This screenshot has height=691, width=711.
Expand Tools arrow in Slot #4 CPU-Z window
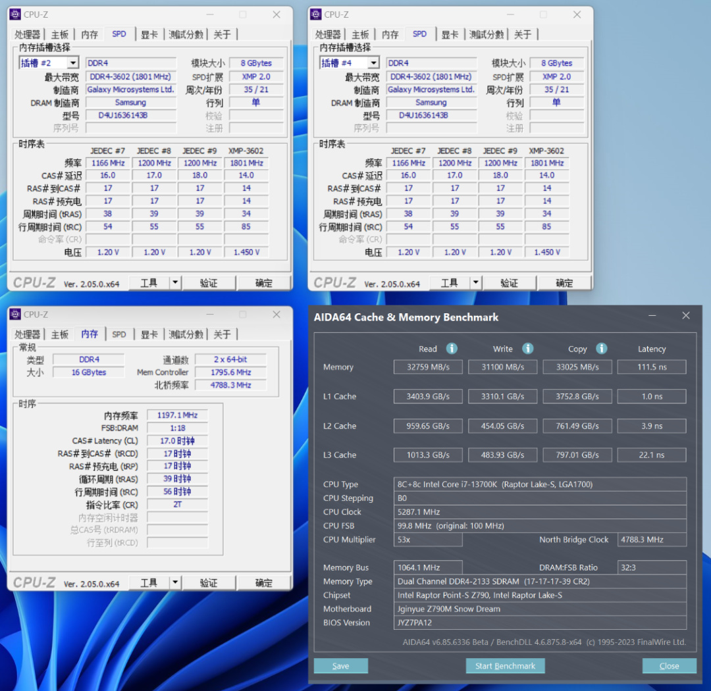(x=475, y=282)
